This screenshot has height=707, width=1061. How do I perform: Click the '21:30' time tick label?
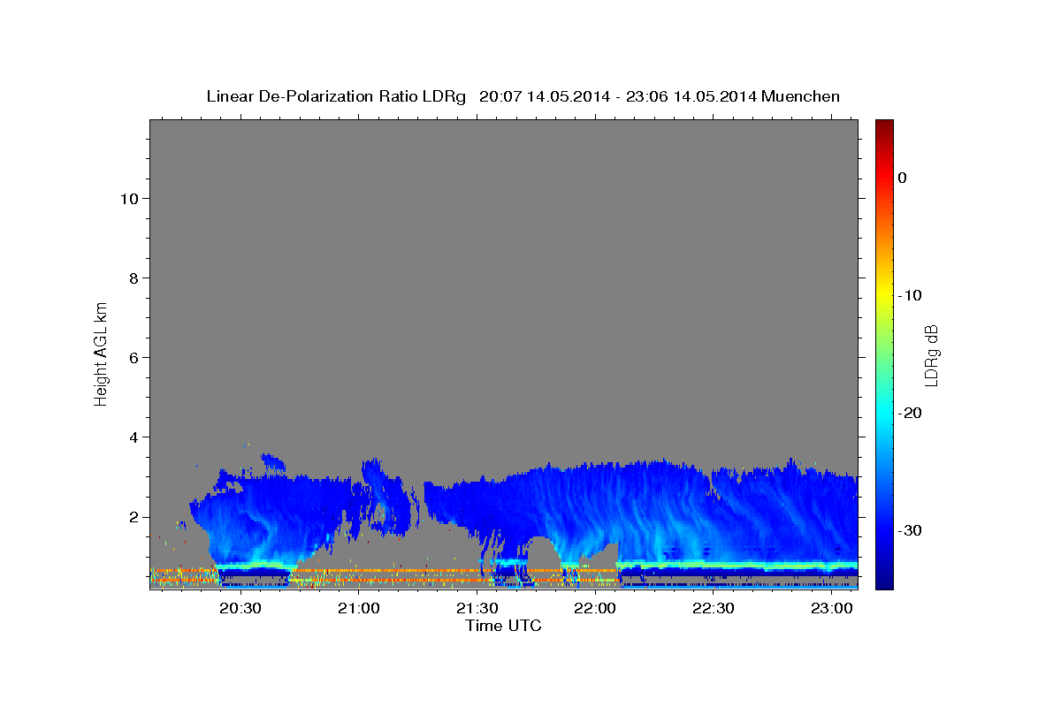coord(477,608)
